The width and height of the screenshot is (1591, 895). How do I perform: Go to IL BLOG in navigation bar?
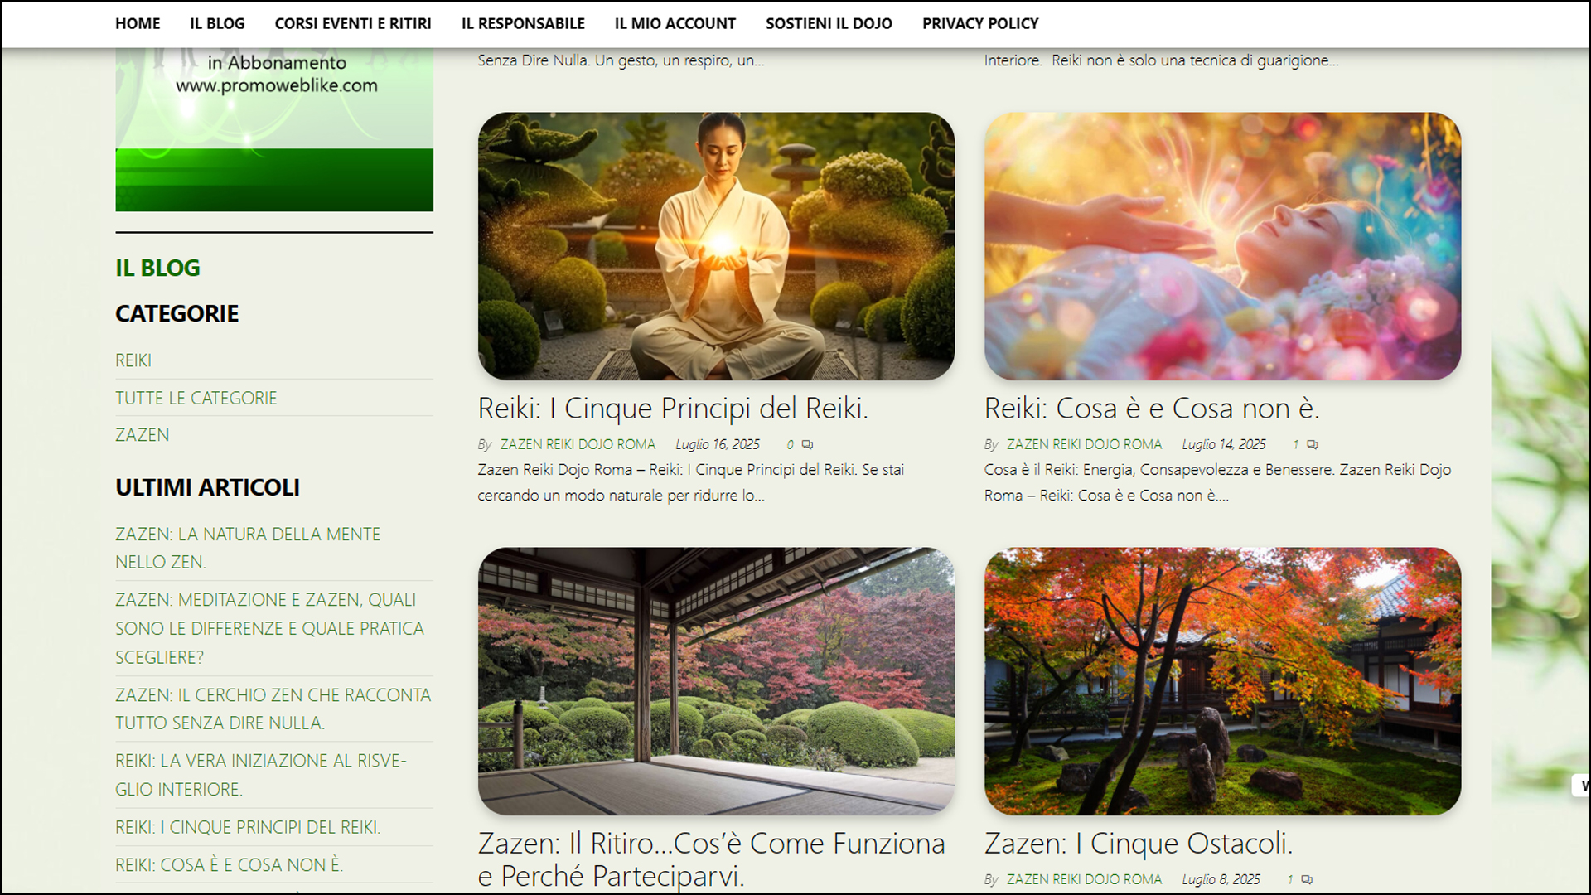pos(217,23)
